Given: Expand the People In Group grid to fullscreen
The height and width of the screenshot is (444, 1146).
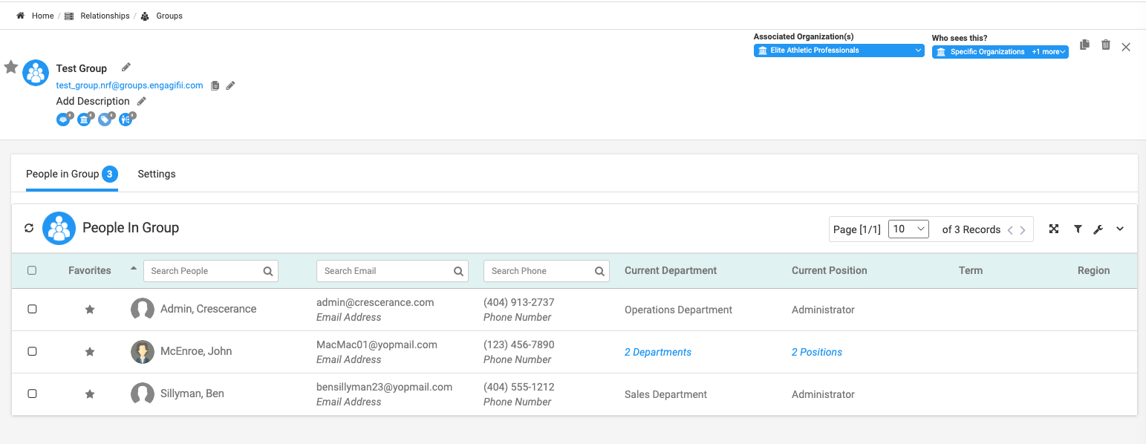Looking at the screenshot, I should [1054, 229].
